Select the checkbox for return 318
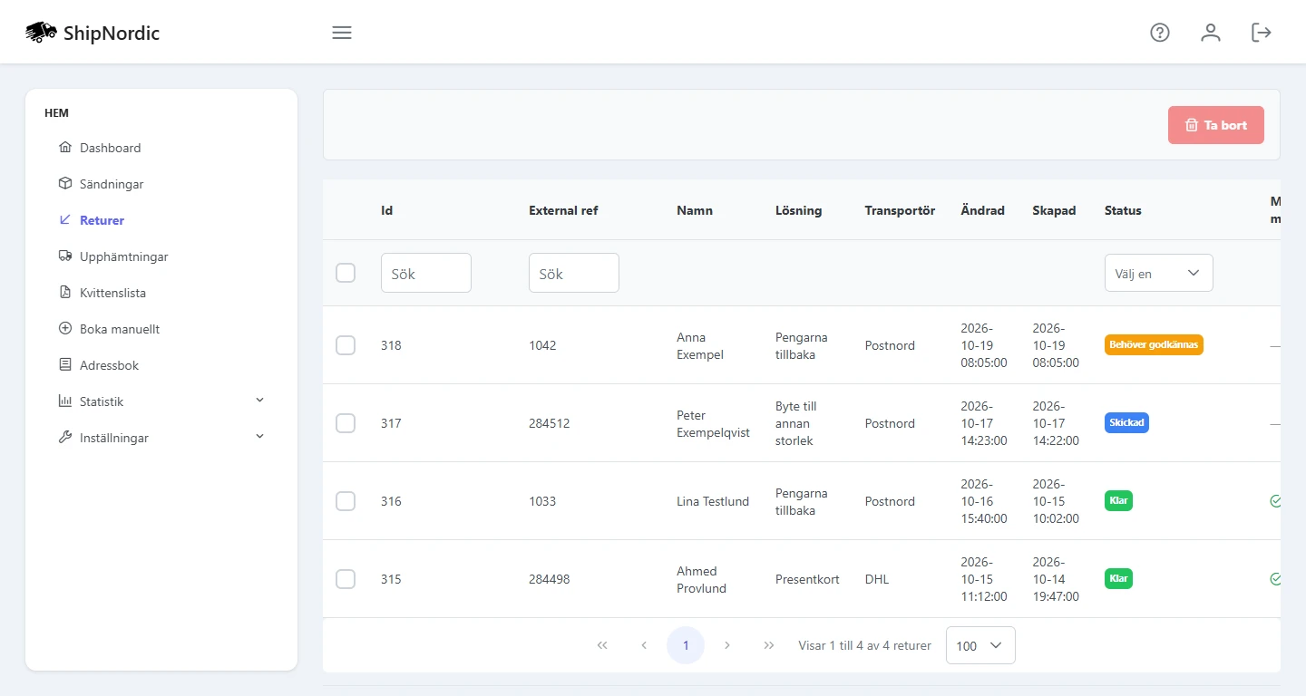 coord(346,345)
